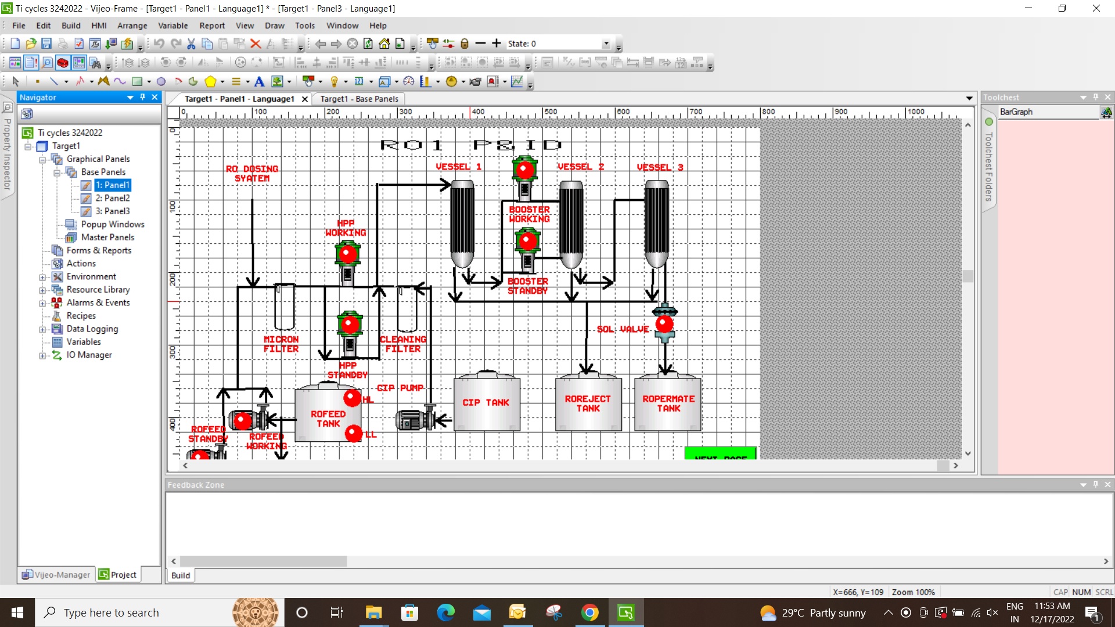1115x627 pixels.
Task: Select the Text drawing tool
Action: coord(260,82)
